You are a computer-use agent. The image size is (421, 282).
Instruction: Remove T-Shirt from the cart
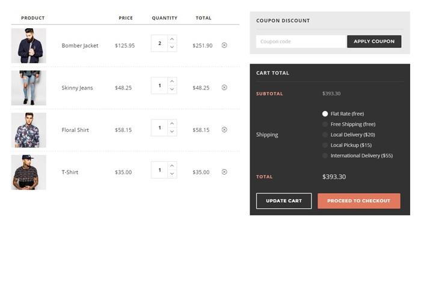point(224,172)
